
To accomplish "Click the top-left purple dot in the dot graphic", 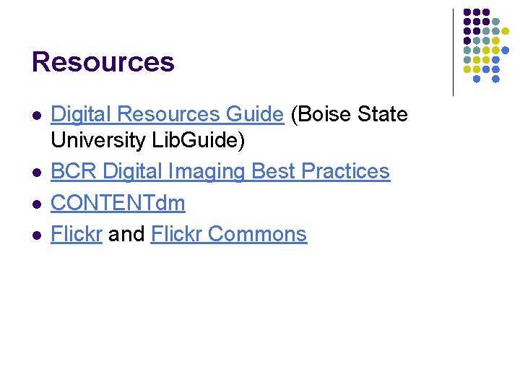I will click(x=467, y=12).
